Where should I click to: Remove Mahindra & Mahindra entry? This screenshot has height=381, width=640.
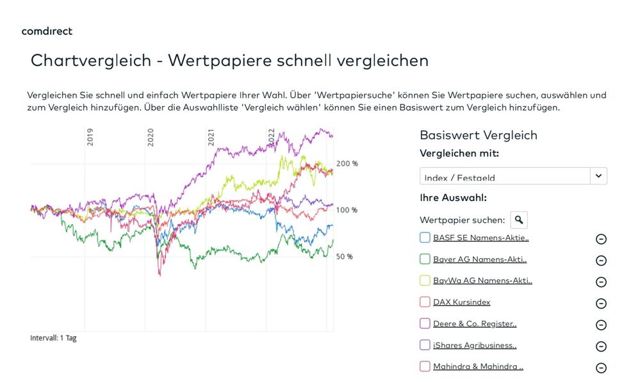601,367
